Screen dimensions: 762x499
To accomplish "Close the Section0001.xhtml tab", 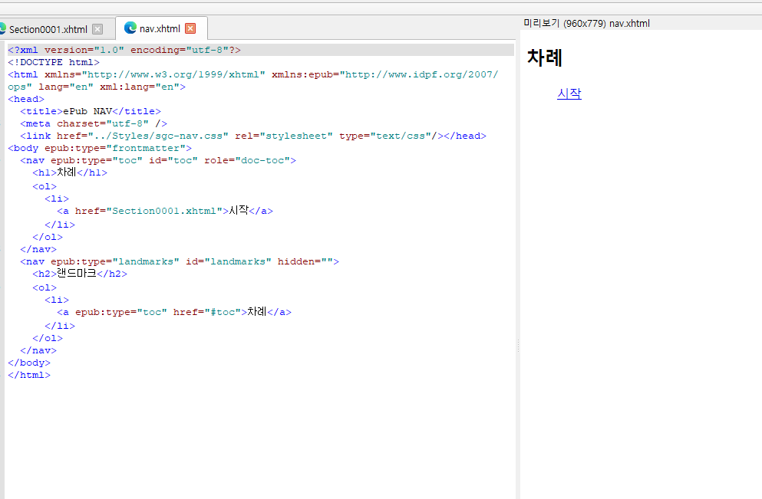I will coord(97,28).
